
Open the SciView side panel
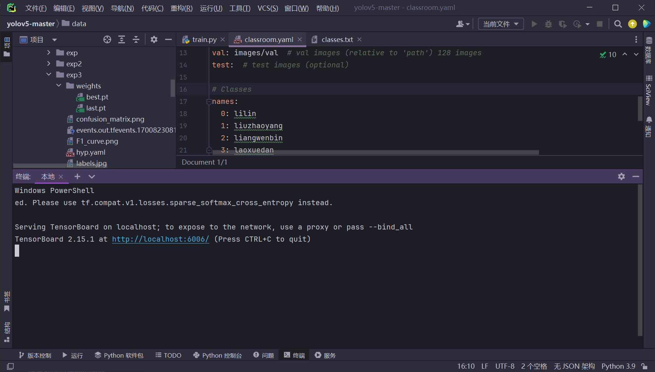coord(649,91)
